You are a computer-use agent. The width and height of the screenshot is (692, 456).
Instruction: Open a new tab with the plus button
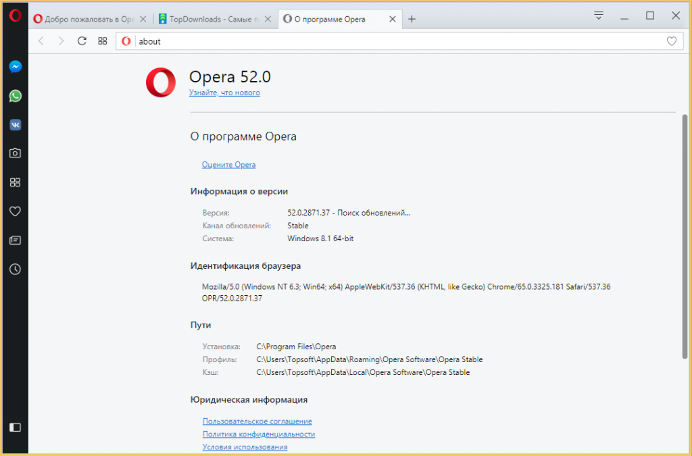[412, 19]
